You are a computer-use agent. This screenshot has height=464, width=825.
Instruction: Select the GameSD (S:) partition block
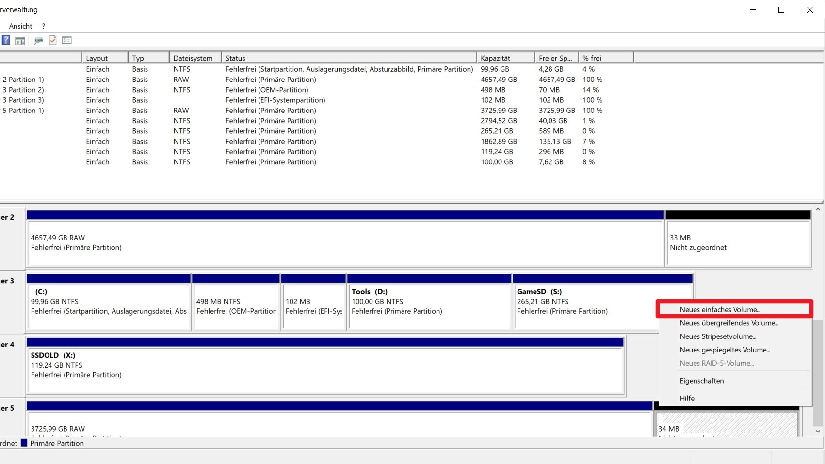(x=582, y=305)
